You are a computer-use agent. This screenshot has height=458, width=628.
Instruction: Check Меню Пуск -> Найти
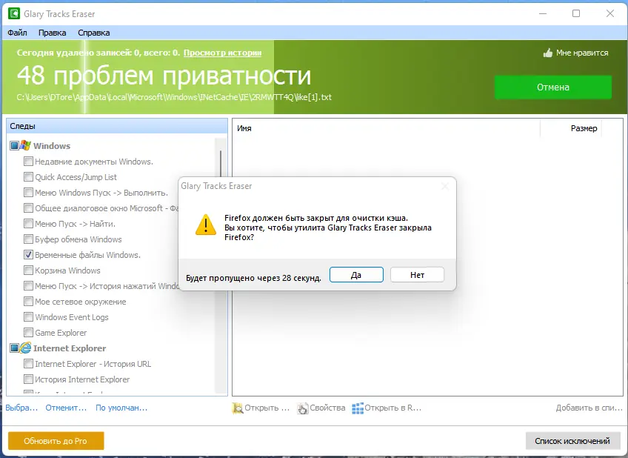(x=28, y=224)
